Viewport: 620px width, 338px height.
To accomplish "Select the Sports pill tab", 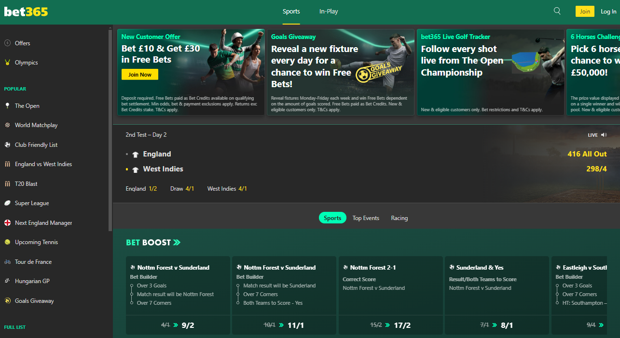I will (x=332, y=218).
